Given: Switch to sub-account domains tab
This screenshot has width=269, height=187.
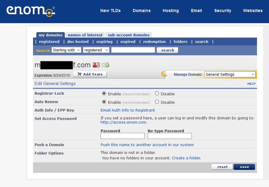Looking at the screenshot, I should [128, 35].
